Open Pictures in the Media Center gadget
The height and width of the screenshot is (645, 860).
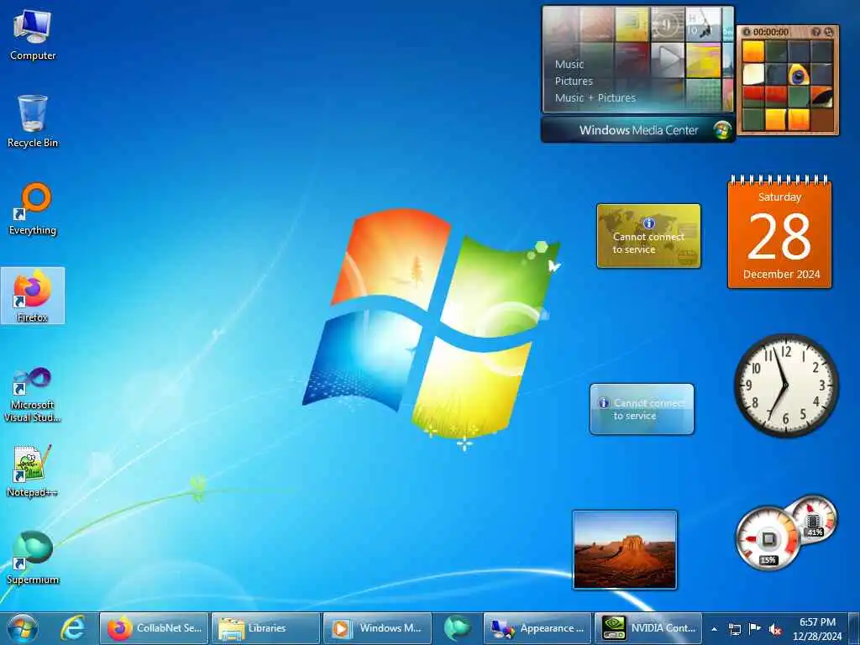pyautogui.click(x=574, y=81)
